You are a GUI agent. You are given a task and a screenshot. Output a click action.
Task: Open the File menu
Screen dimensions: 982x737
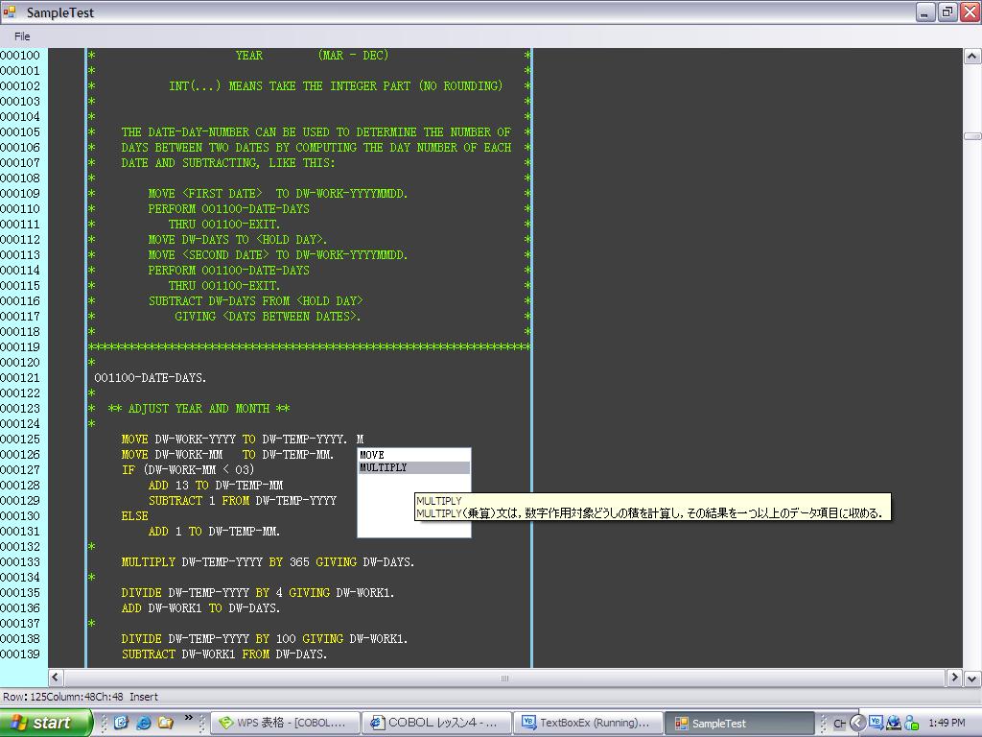[21, 36]
